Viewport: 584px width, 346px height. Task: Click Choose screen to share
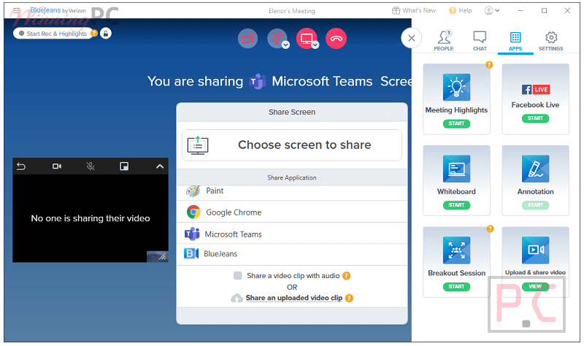(291, 145)
